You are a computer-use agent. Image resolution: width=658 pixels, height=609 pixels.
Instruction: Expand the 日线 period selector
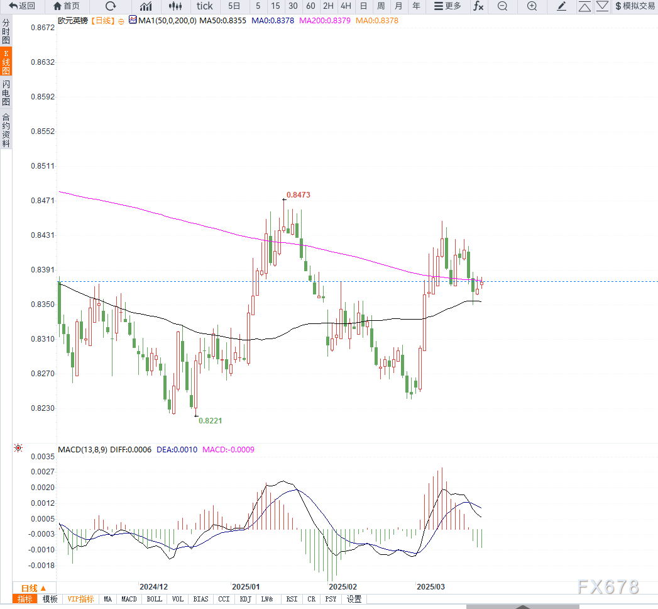[x=33, y=588]
